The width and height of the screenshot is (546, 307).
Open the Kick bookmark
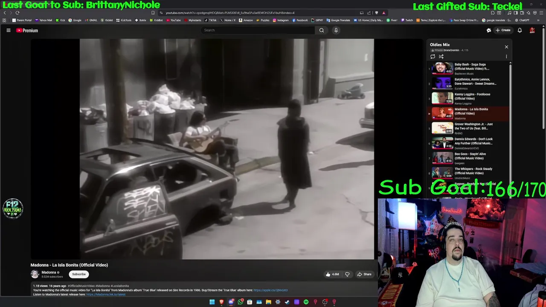pyautogui.click(x=60, y=20)
